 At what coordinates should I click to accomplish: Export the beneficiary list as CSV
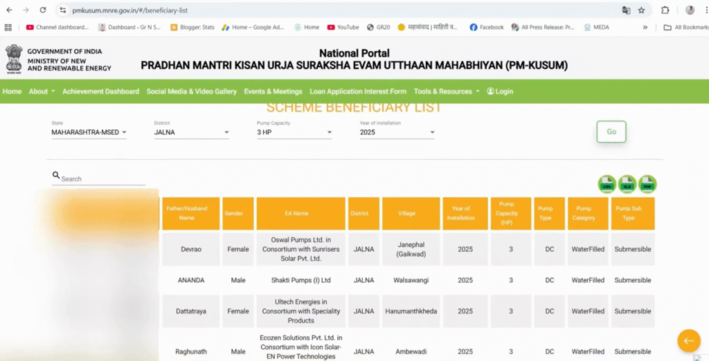[x=607, y=184]
